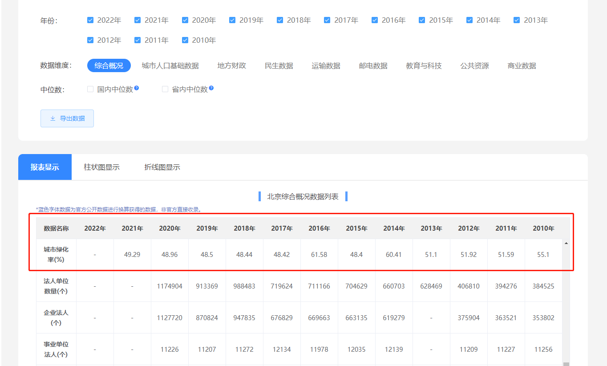Click the 704629 cell value
The height and width of the screenshot is (366, 607).
pos(357,286)
